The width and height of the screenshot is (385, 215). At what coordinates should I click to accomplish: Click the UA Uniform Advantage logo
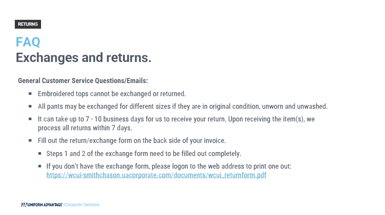pos(42,205)
